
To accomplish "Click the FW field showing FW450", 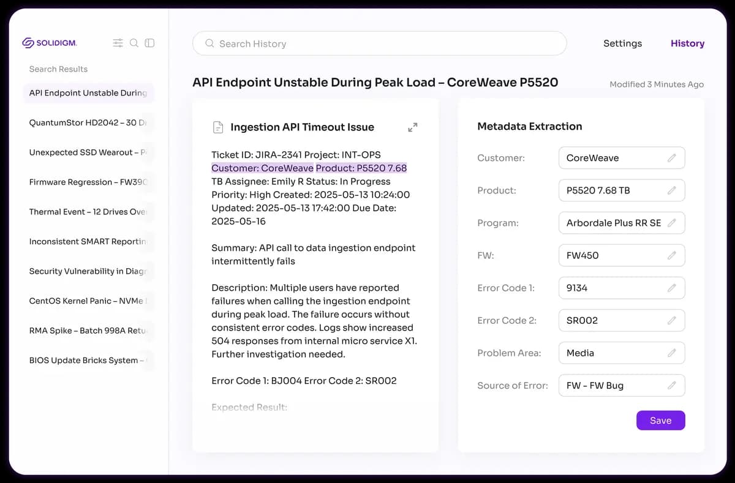I will pyautogui.click(x=622, y=255).
